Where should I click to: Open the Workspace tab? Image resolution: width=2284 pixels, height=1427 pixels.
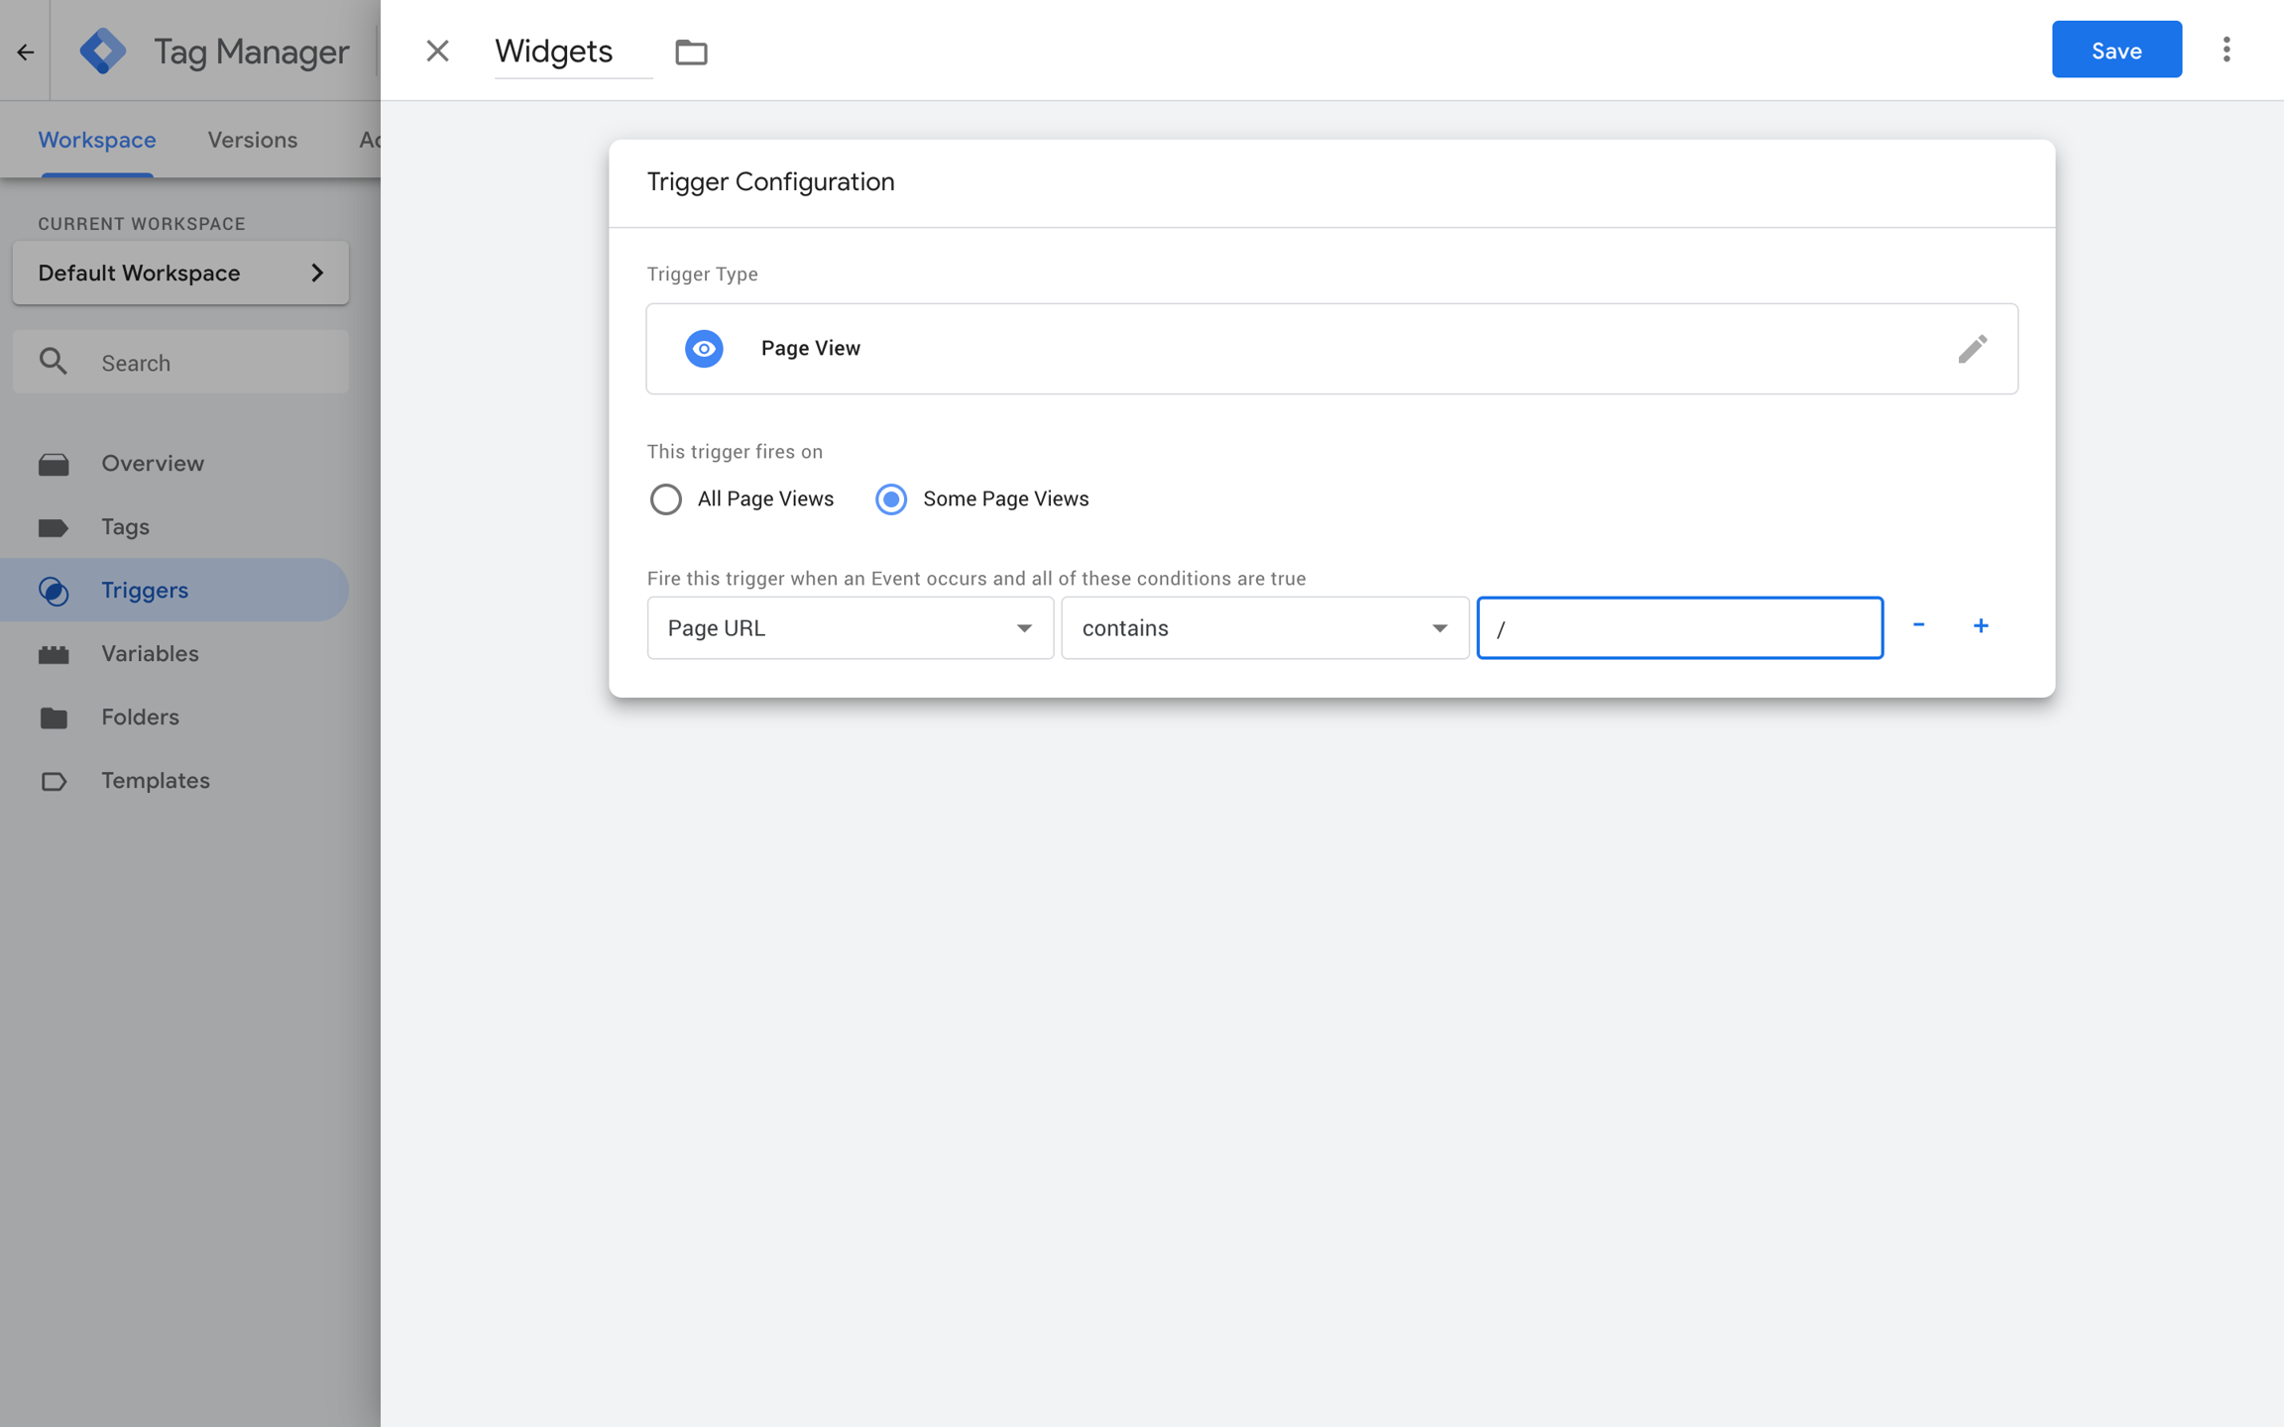click(97, 140)
